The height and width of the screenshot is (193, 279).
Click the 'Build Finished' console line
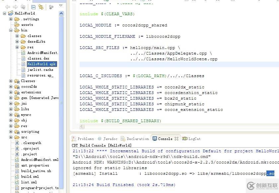[124, 185]
